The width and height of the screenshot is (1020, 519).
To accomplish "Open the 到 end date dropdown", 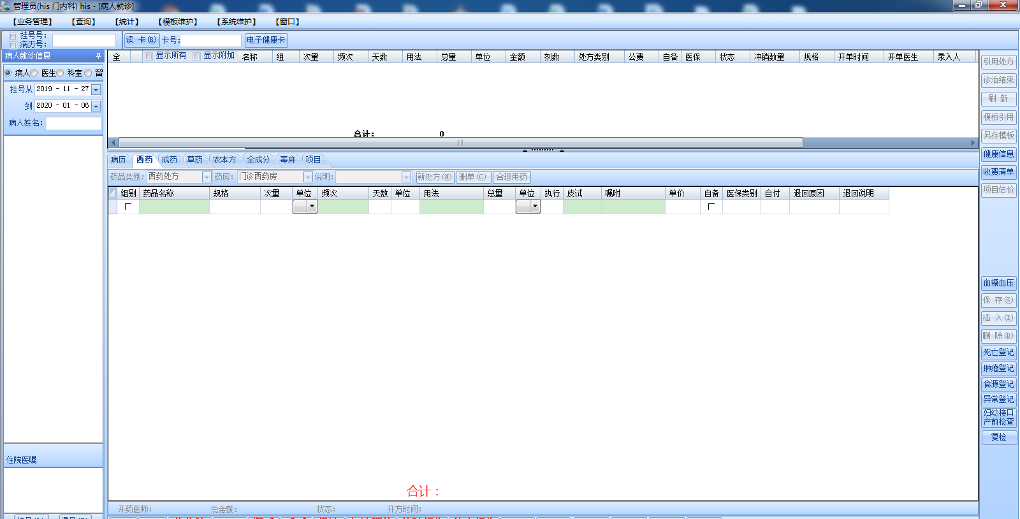I will tap(96, 106).
